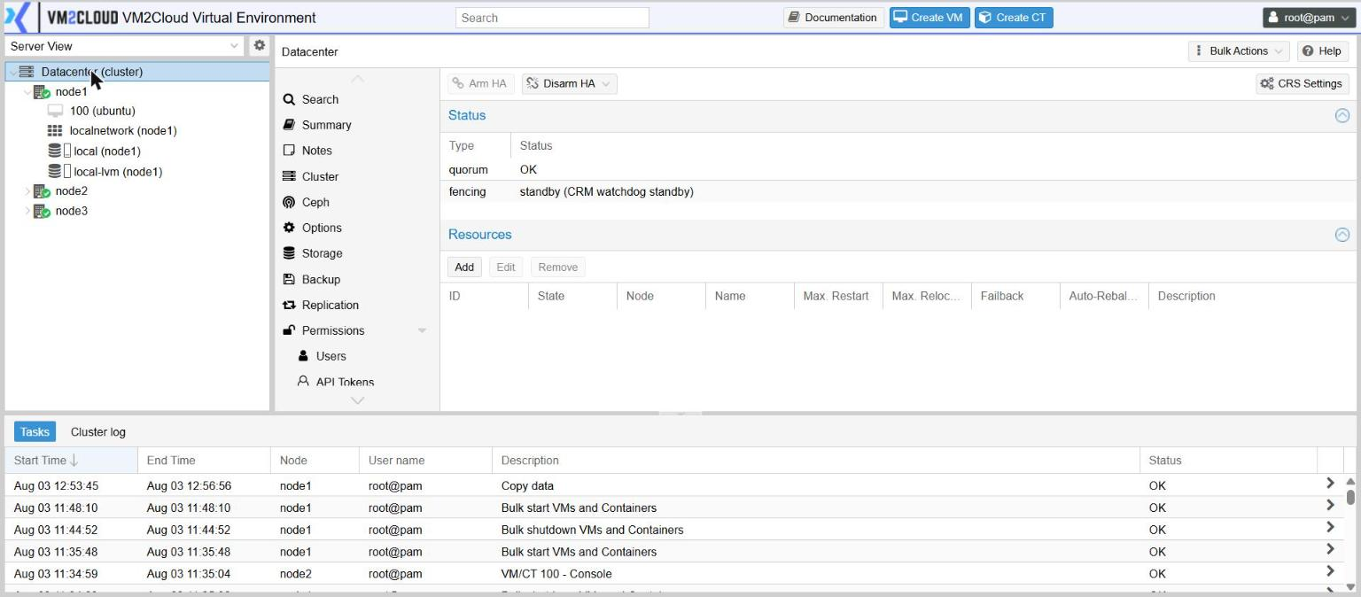
Task: Click the node3 server icon
Action: point(42,211)
